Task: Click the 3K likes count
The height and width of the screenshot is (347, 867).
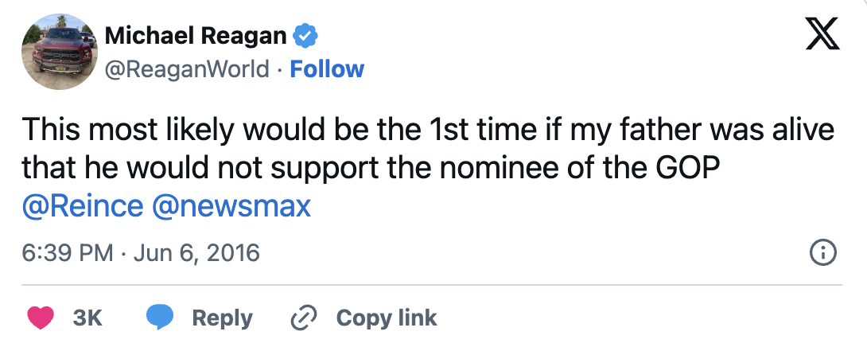Action: point(87,318)
